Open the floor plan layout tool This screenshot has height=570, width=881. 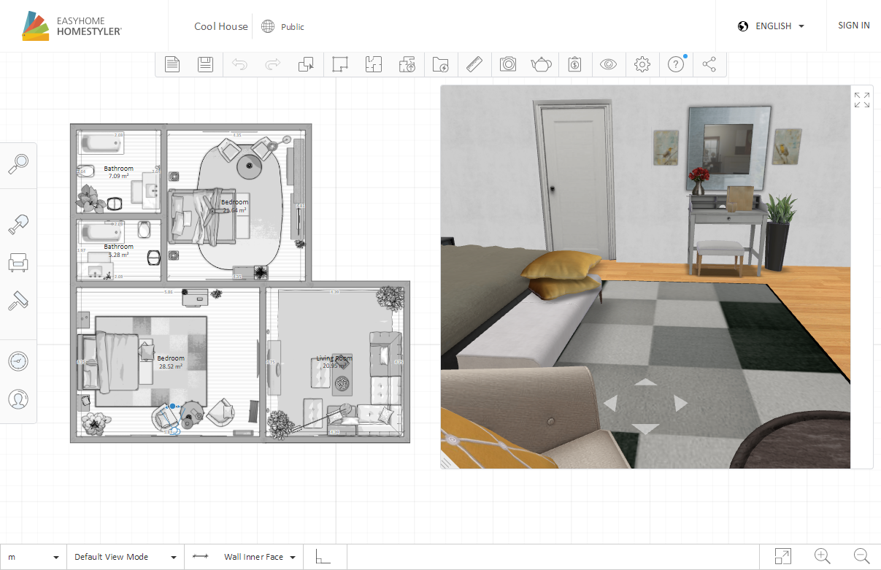click(x=374, y=64)
